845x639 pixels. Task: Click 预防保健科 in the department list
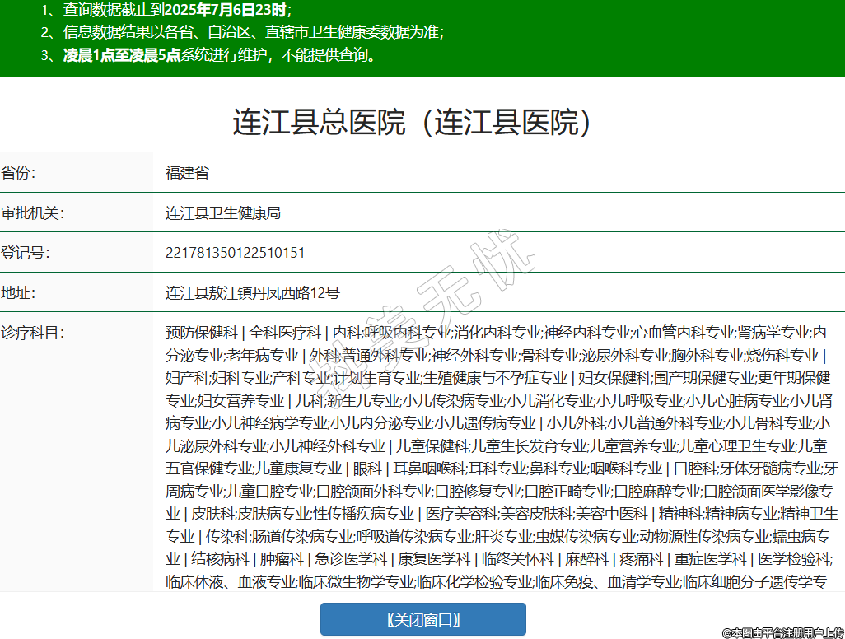201,333
